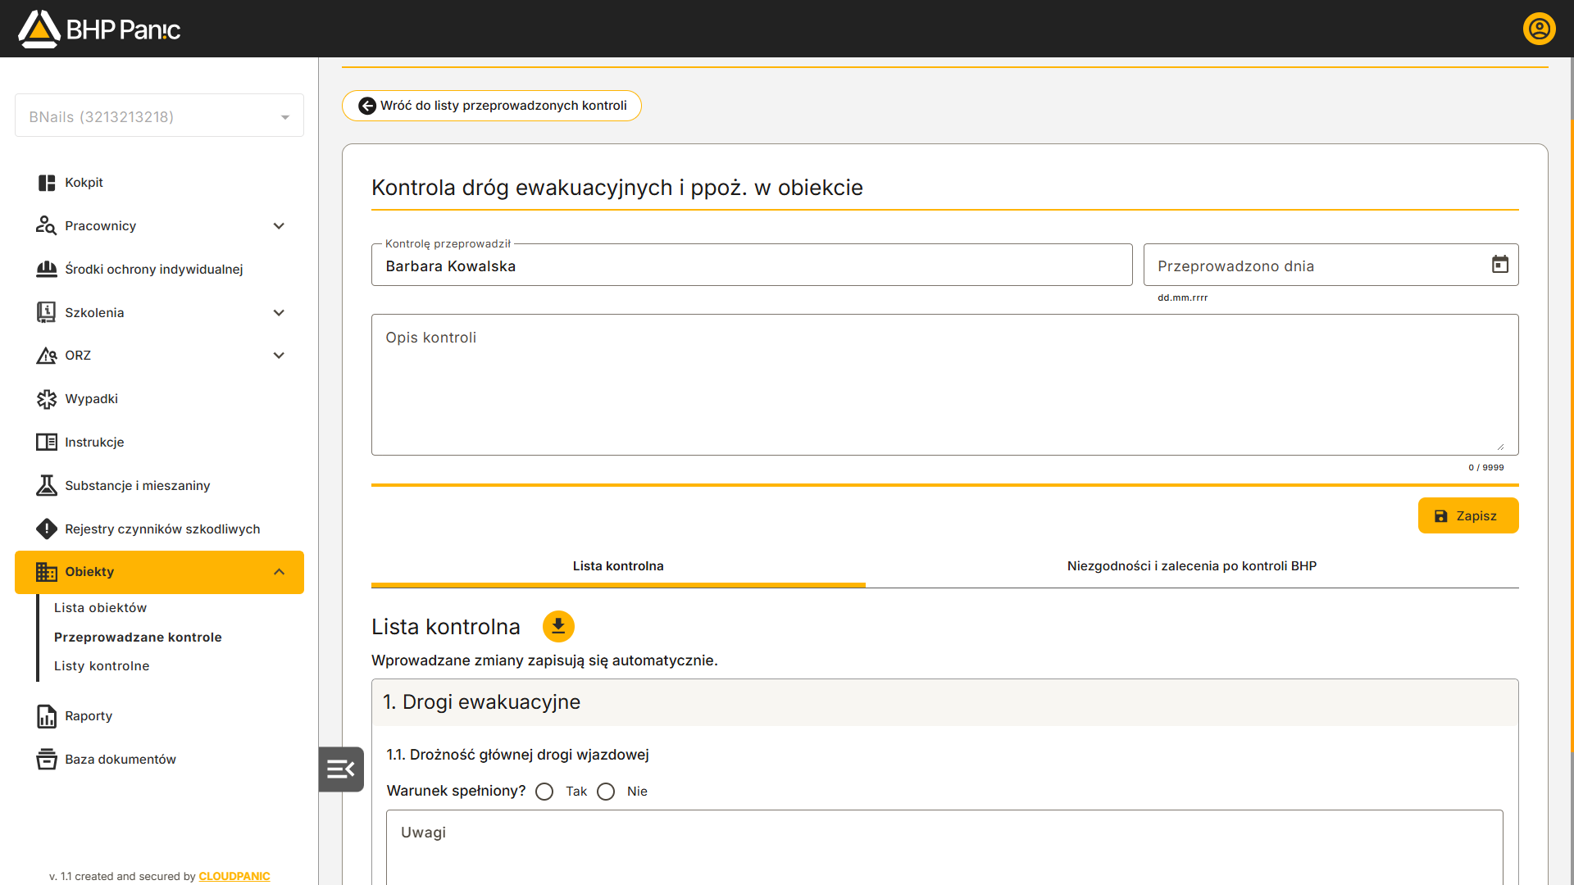Download the Lista kontrolna checklist
Viewport: 1574px width, 885px height.
[558, 627]
